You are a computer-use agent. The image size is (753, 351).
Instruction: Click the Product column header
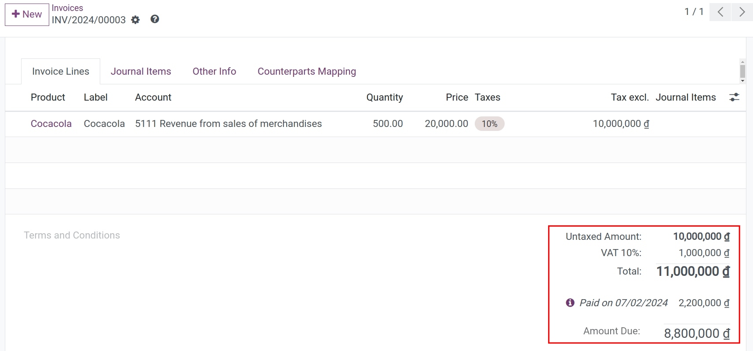coord(48,98)
